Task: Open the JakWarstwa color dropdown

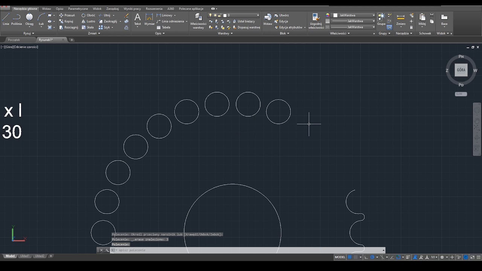Action: tap(354, 15)
